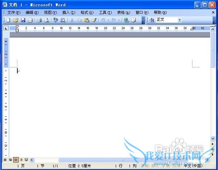Click horizontal scrollbar left arrow
The height and width of the screenshot is (170, 218).
pyautogui.click(x=32, y=160)
